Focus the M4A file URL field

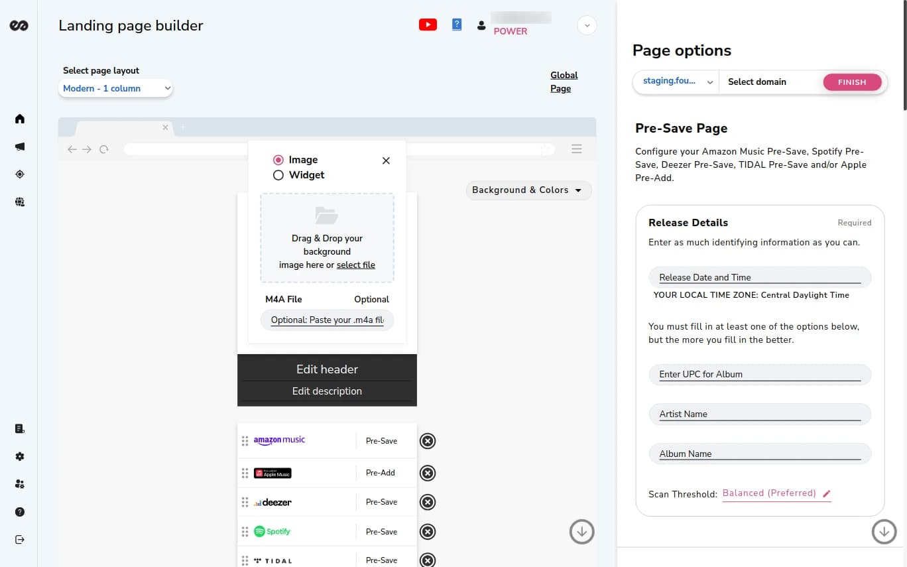[x=327, y=320]
